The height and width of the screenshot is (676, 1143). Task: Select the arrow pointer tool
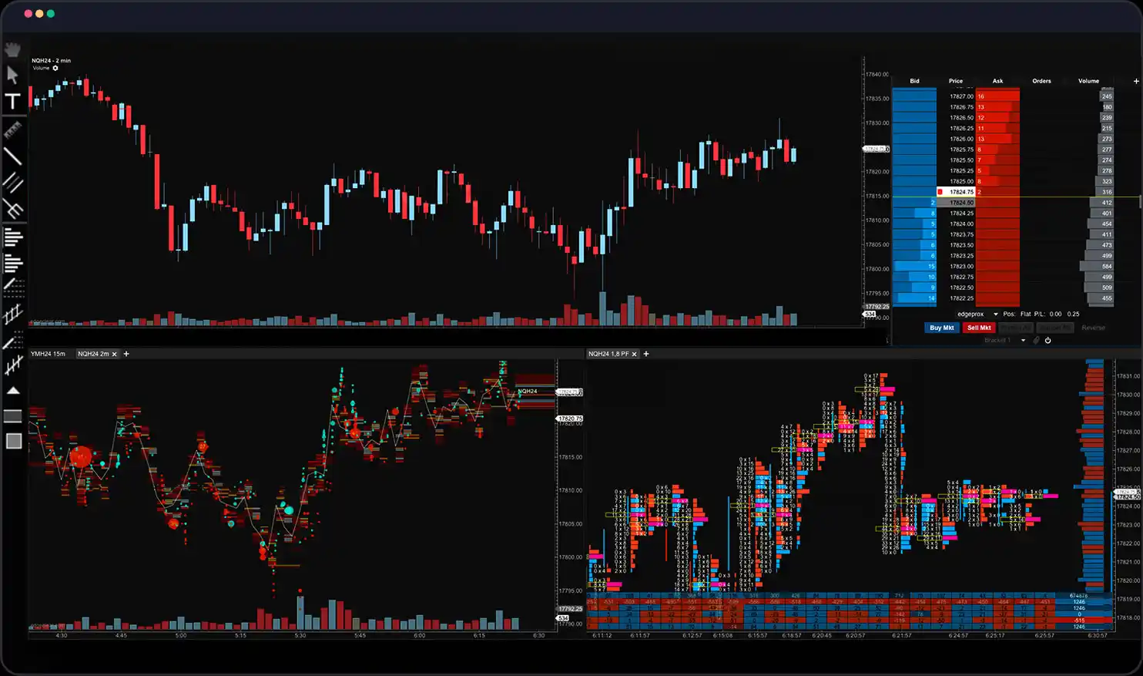13,75
